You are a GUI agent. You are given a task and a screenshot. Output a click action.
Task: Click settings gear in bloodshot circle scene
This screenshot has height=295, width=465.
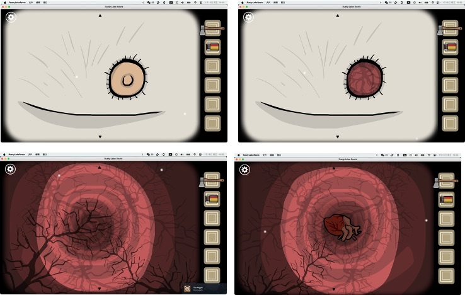pyautogui.click(x=248, y=17)
